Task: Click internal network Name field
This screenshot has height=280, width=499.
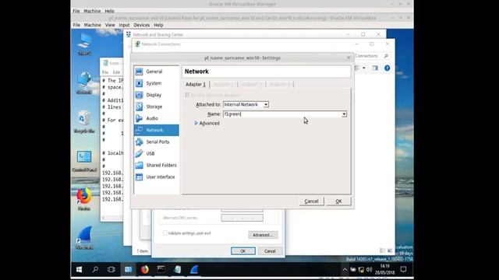Action: point(282,114)
